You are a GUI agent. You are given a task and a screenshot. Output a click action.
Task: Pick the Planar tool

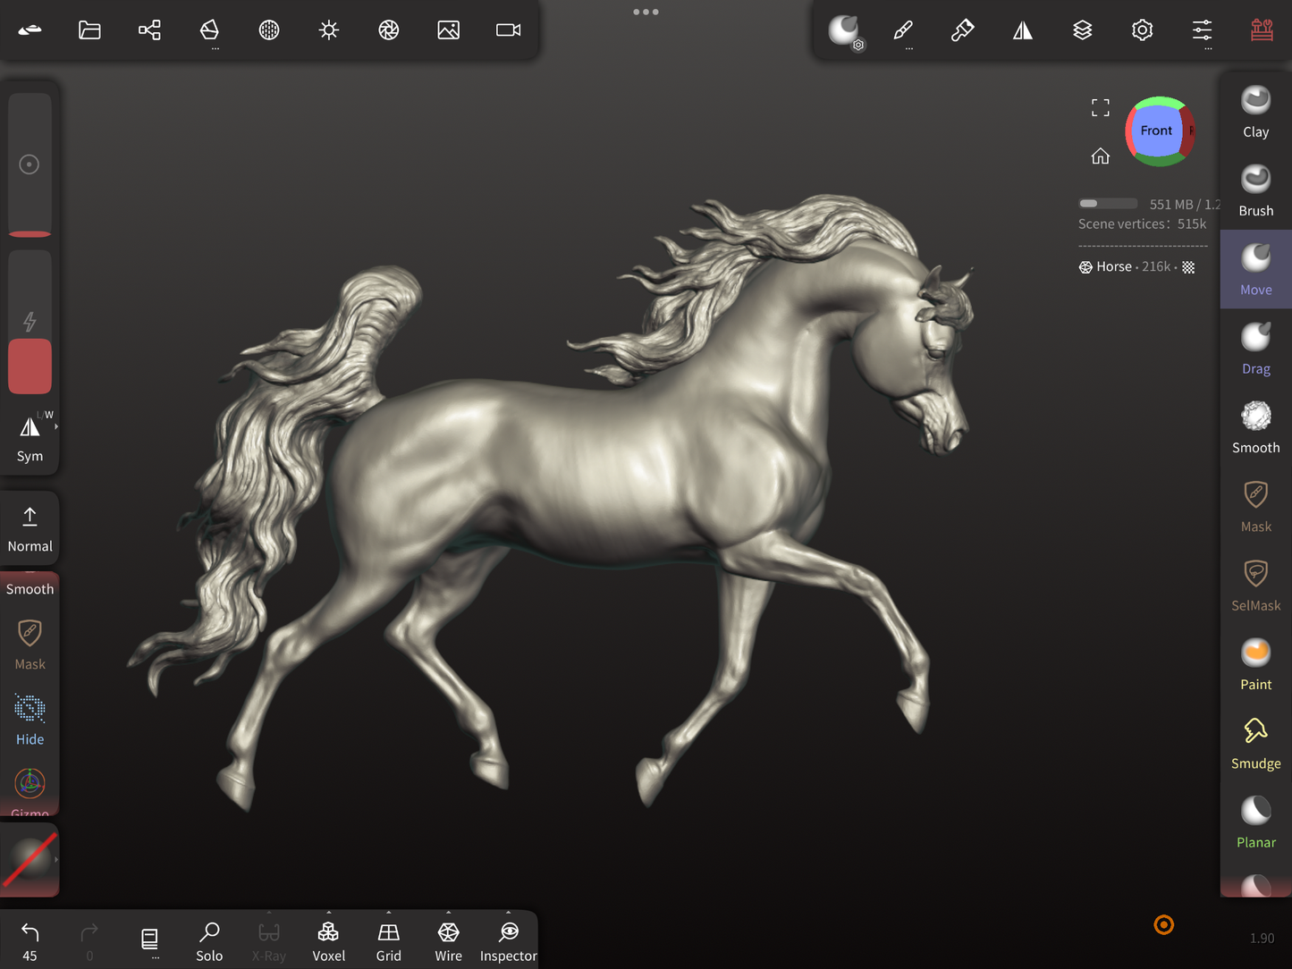[1255, 822]
